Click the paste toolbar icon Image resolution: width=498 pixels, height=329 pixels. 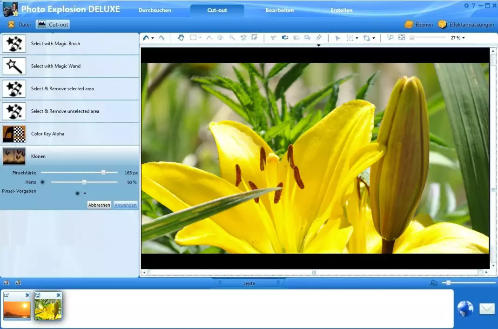[296, 38]
